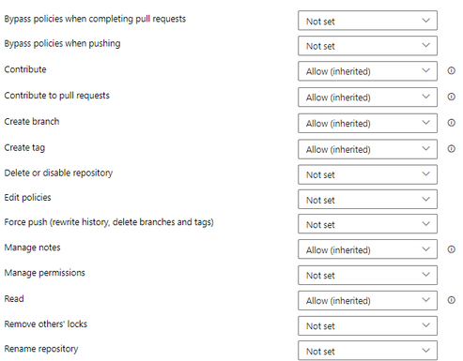Show inheritance info for Manage notes
Screen dimensions: 463x361
[x=451, y=249]
